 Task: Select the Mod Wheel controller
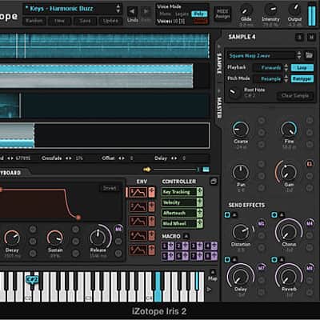point(178,223)
